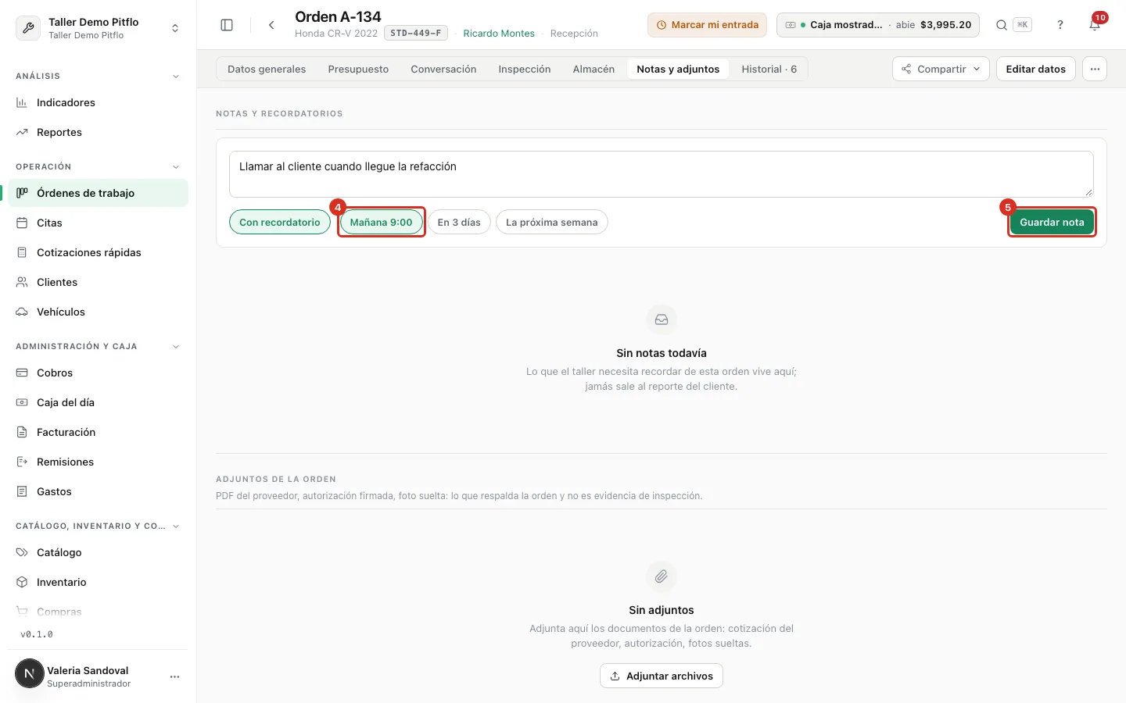
Task: Click the Honda CR-V 2022 vehicle text
Action: pos(336,34)
